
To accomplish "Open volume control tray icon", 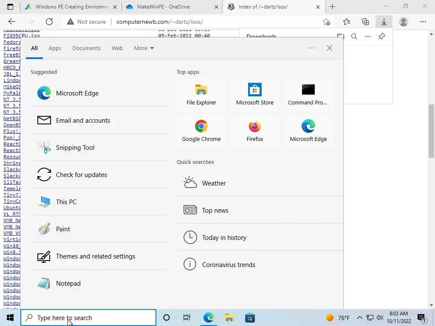I will pos(380,318).
